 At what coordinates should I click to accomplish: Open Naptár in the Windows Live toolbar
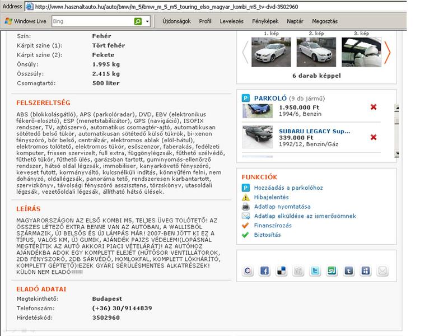click(295, 21)
